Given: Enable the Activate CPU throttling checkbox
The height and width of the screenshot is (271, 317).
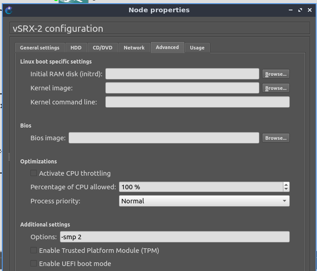Looking at the screenshot, I should point(34,173).
